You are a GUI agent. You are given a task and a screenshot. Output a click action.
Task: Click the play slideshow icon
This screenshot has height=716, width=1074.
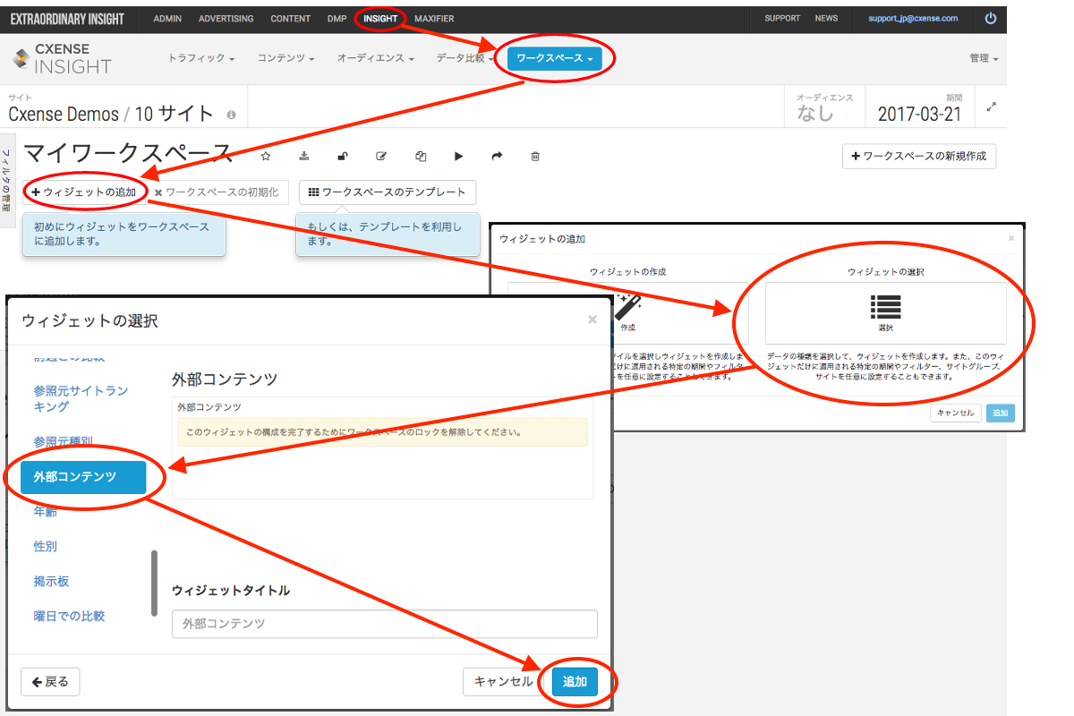[x=459, y=156]
